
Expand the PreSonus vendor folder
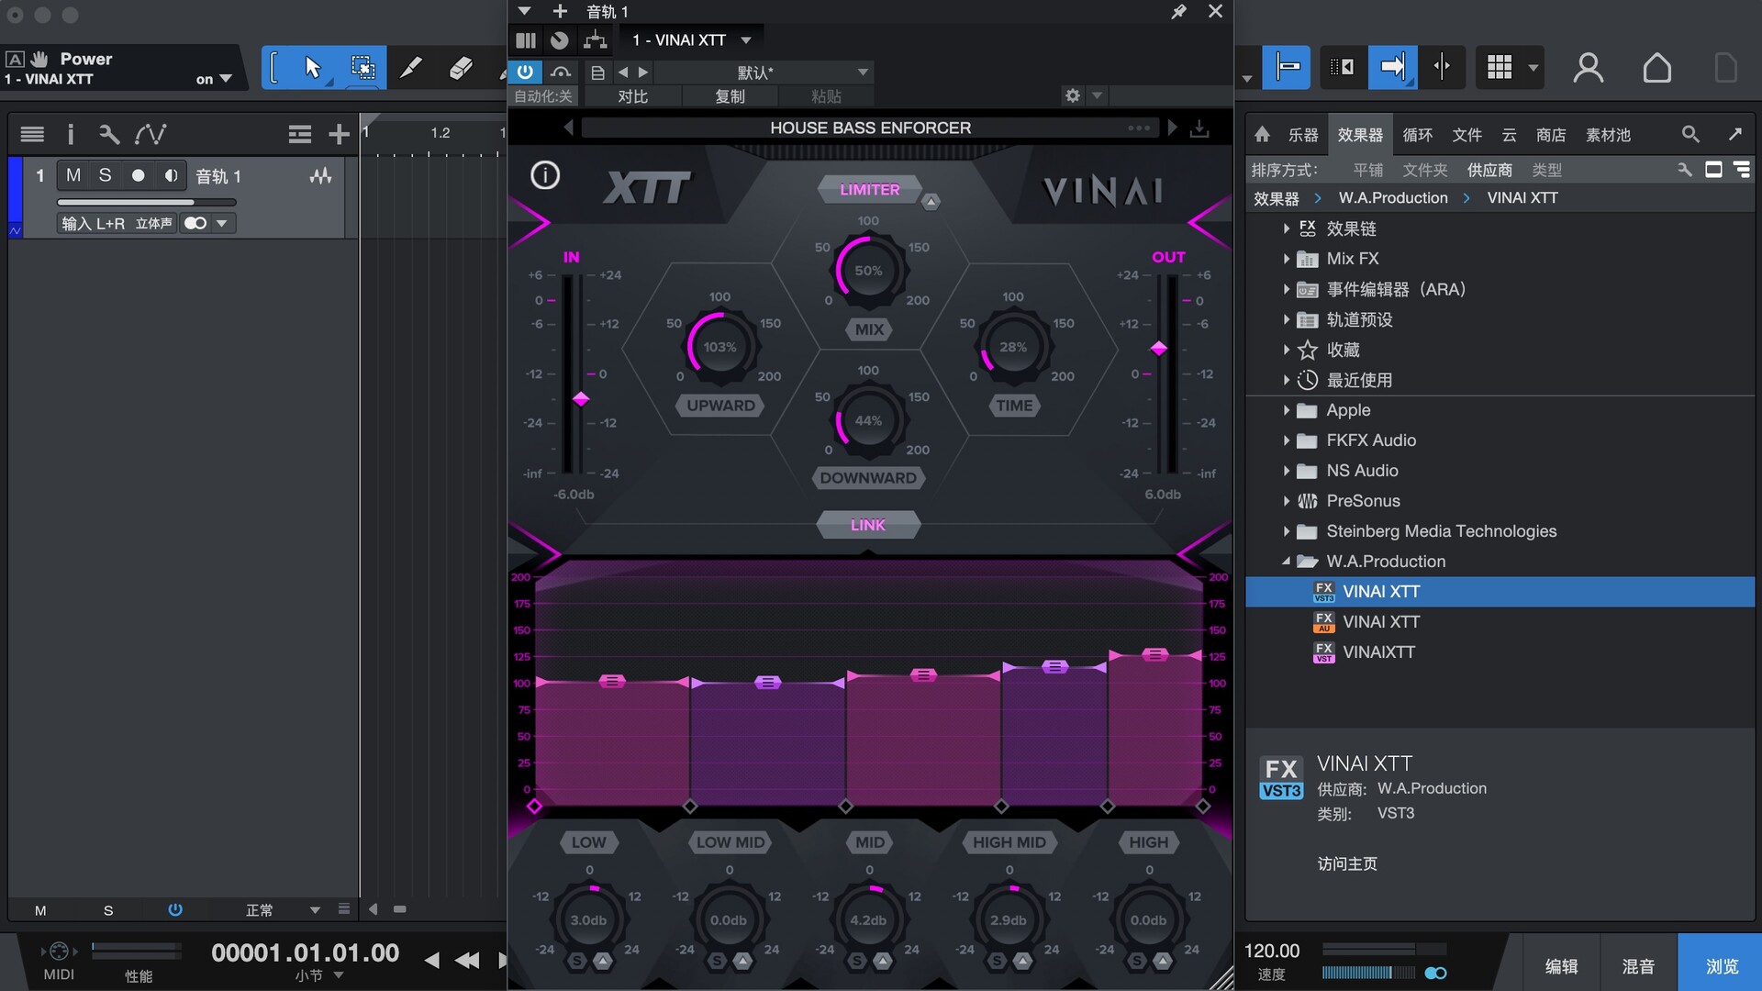tap(1287, 501)
